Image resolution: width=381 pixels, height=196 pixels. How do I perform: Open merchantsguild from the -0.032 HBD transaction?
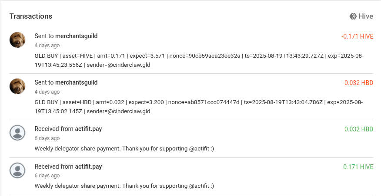[x=76, y=83]
